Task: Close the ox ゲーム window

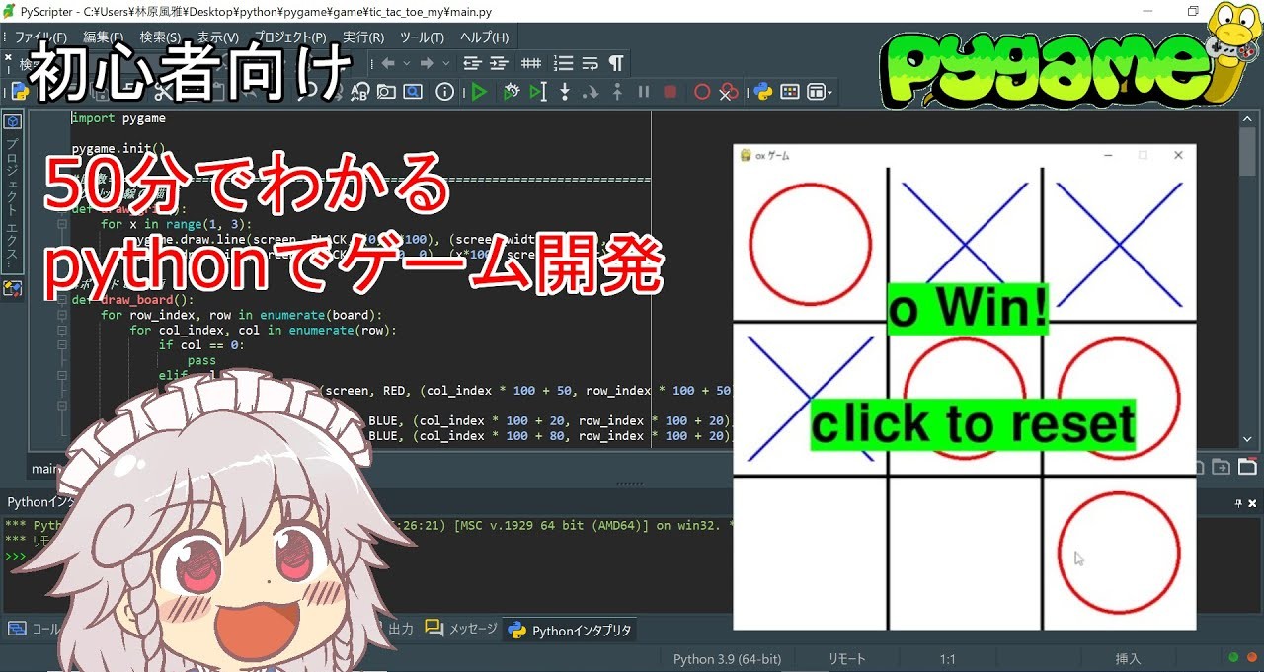Action: [x=1178, y=155]
